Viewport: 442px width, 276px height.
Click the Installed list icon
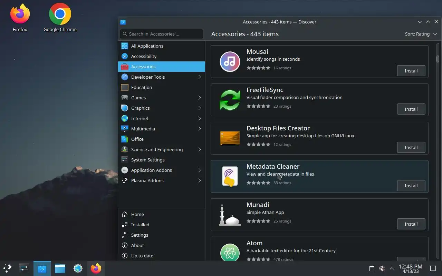coord(125,225)
